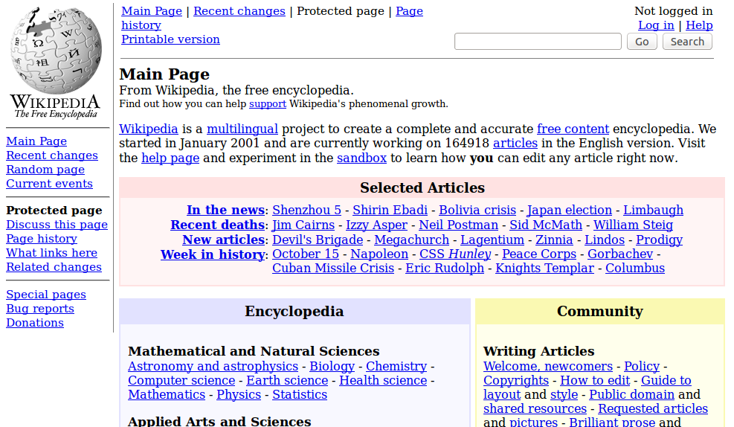Open the Requested articles link
Screen dimensions: 734x427
pos(653,408)
